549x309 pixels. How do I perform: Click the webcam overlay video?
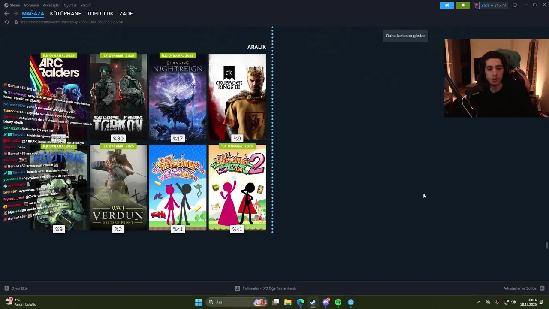coord(497,78)
